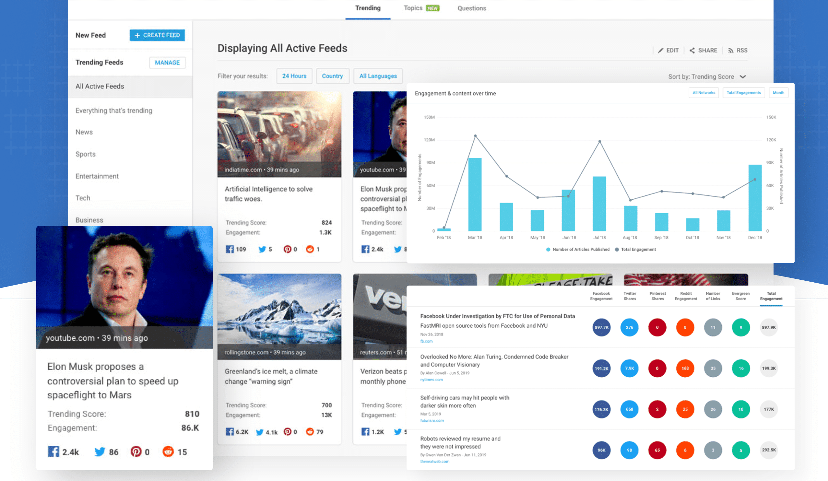Select the News feed
The width and height of the screenshot is (828, 481).
point(84,132)
